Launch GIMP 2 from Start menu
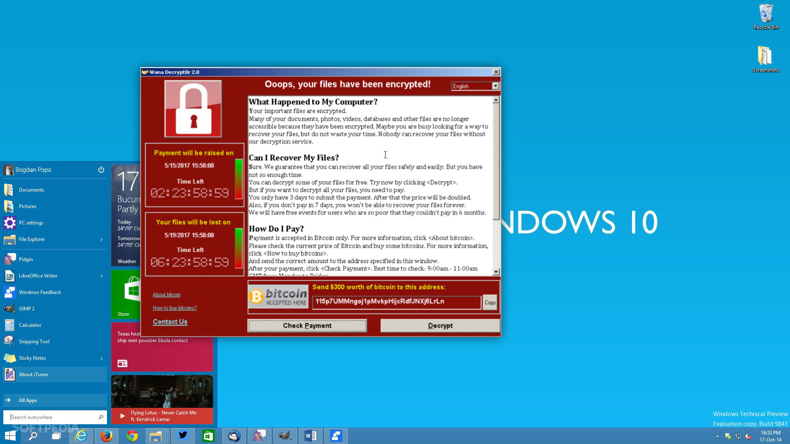Screen dimensions: 790x444 (x=55, y=308)
